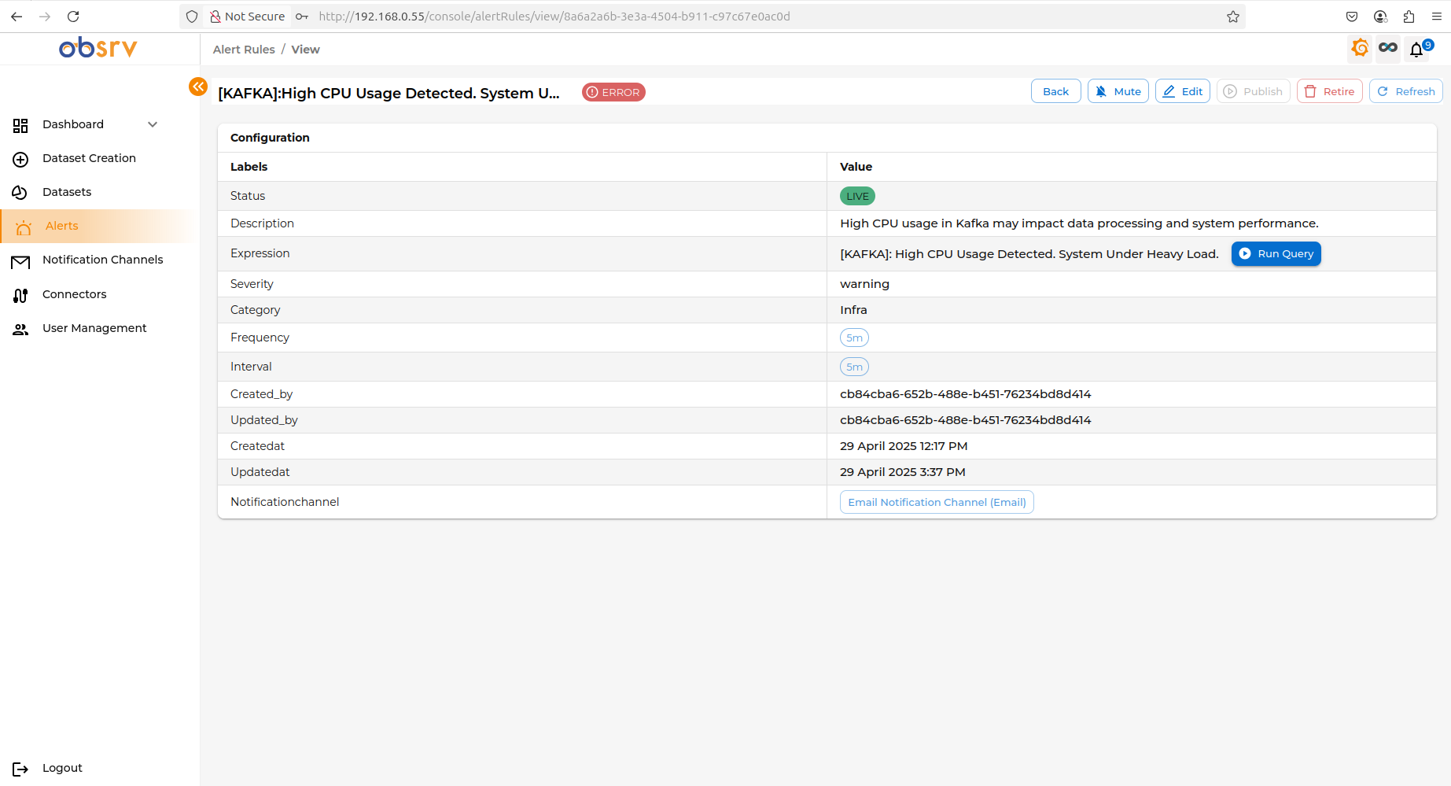Open the browser extensions puzzle icon
Screen dimensions: 1451x786
tap(1409, 17)
